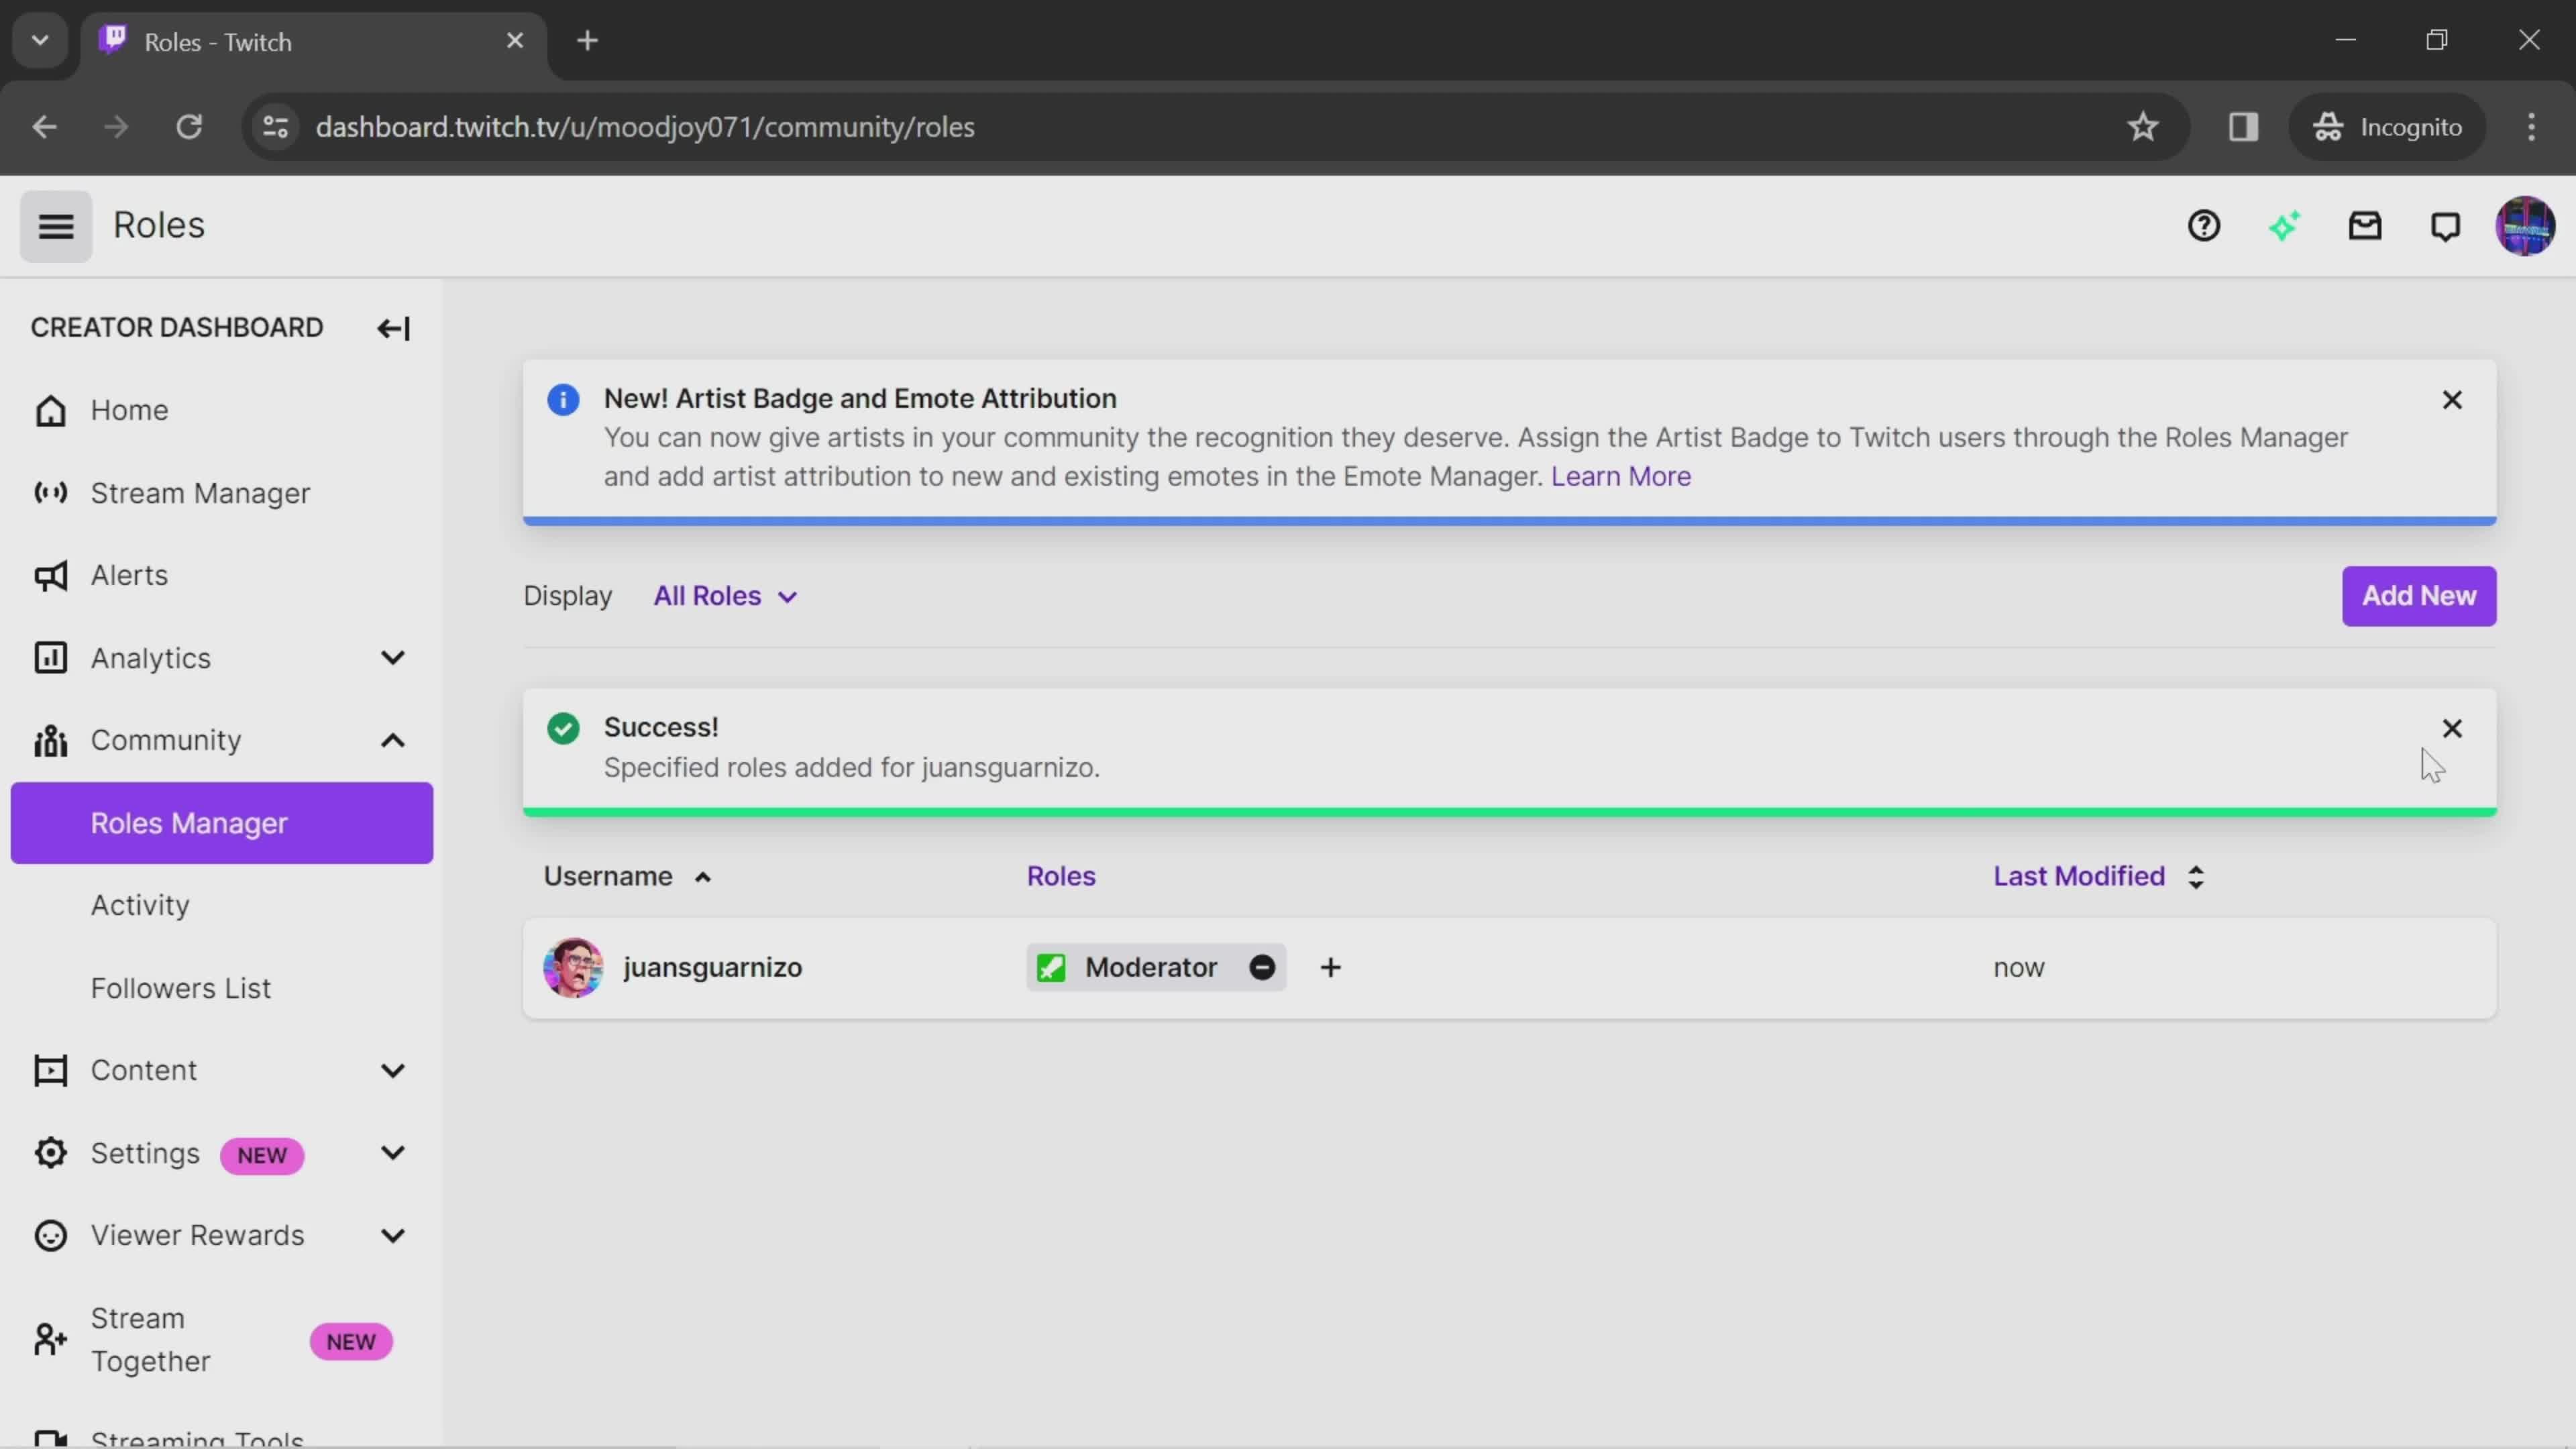The image size is (2576, 1449).
Task: Close the Success notification message
Action: (2452, 727)
